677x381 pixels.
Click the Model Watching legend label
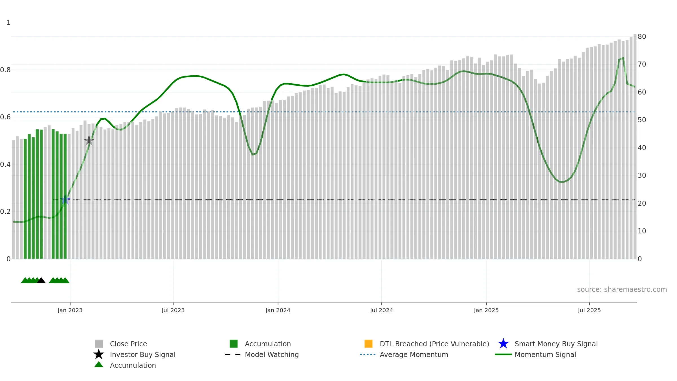click(x=272, y=354)
